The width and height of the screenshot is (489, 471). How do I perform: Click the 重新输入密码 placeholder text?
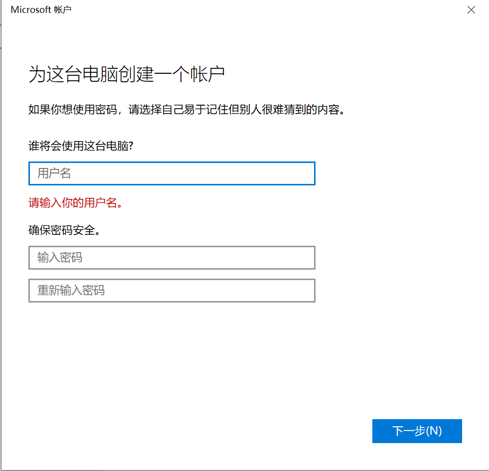pyautogui.click(x=71, y=291)
